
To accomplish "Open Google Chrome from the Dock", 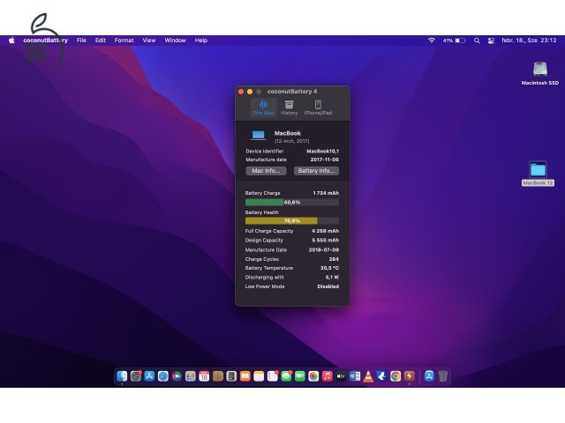I will 395,376.
